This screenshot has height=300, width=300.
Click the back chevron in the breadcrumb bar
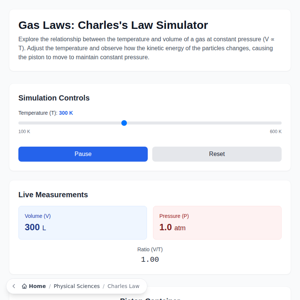click(13, 286)
